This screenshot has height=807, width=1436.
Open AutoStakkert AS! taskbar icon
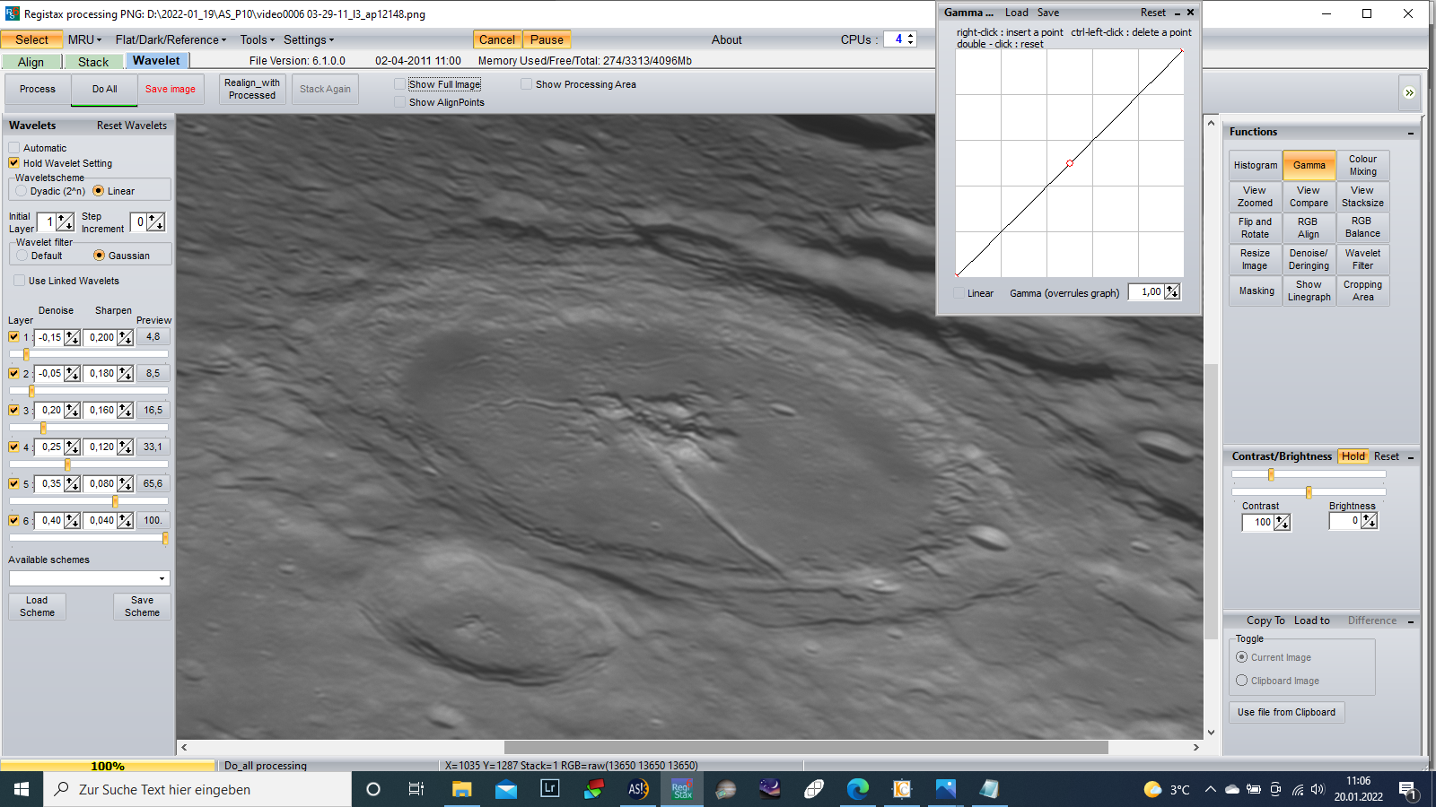[638, 789]
